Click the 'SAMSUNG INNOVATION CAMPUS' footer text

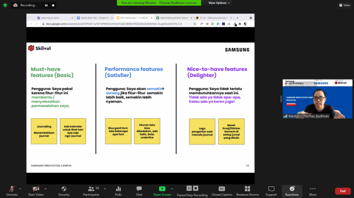pyautogui.click(x=51, y=166)
